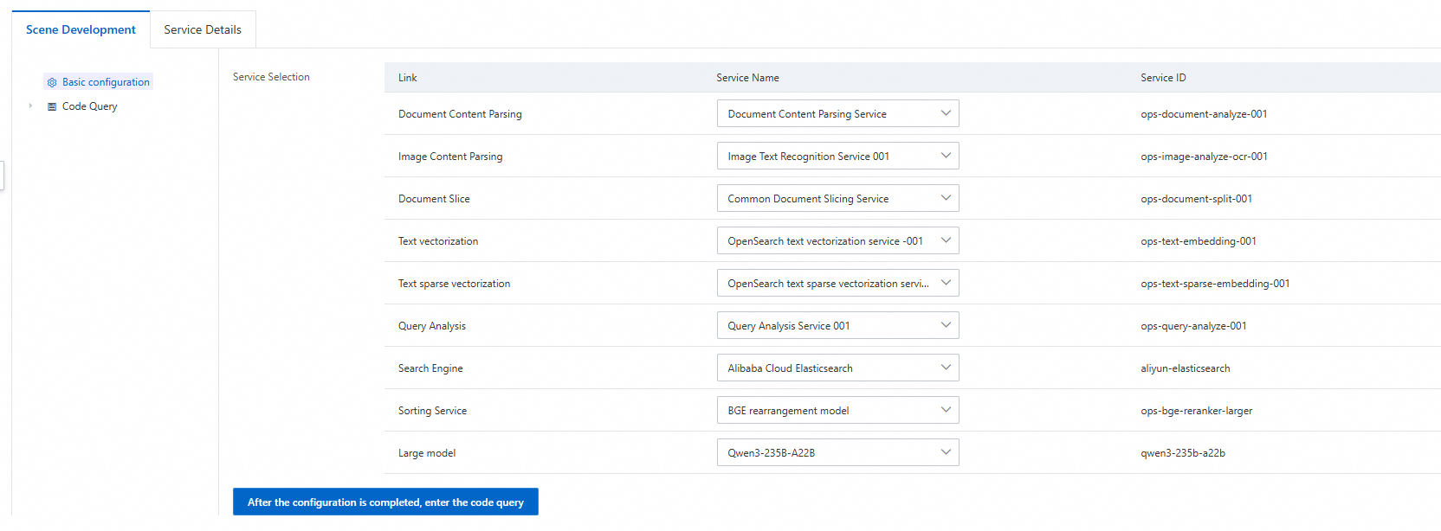Click the Basic configuration gear icon

point(52,82)
